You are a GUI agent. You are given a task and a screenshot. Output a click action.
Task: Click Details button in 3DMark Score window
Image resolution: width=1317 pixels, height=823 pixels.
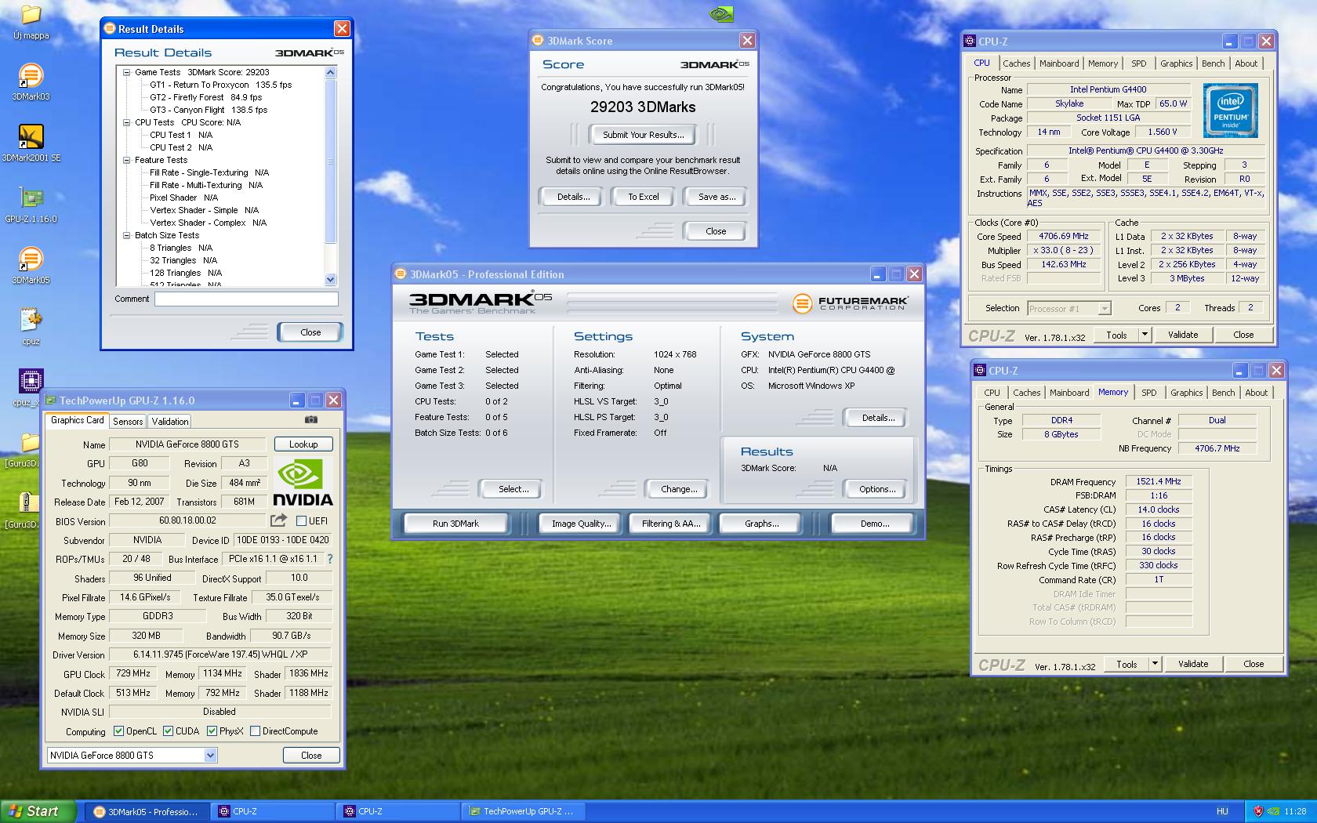click(573, 197)
